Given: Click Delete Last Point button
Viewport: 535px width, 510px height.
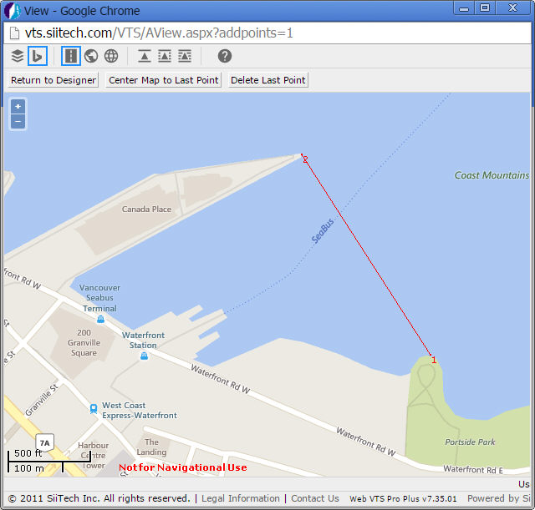Looking at the screenshot, I should [268, 80].
